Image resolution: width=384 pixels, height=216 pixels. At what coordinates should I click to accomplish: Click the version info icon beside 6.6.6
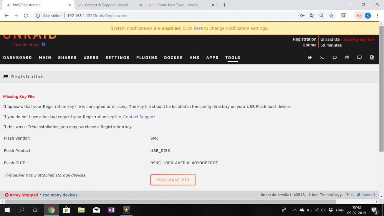[43, 44]
